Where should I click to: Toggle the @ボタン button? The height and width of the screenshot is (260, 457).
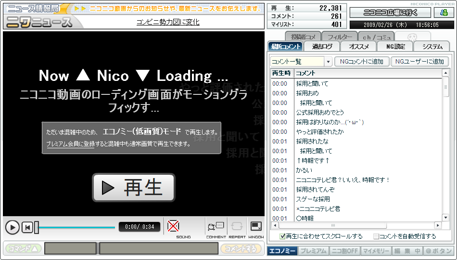point(438,251)
